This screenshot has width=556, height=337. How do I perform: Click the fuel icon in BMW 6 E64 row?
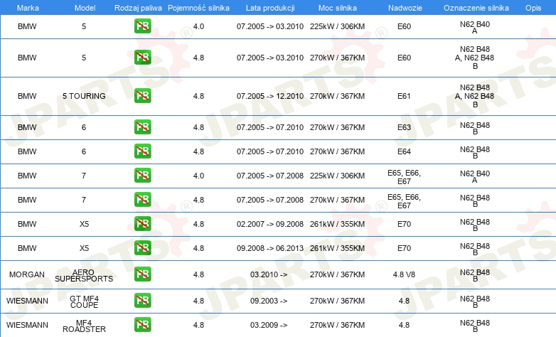[x=142, y=151]
